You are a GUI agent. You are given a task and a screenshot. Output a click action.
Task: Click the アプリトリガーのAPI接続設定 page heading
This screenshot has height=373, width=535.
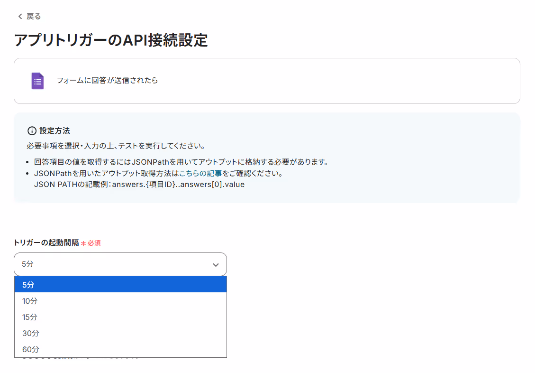pos(111,40)
